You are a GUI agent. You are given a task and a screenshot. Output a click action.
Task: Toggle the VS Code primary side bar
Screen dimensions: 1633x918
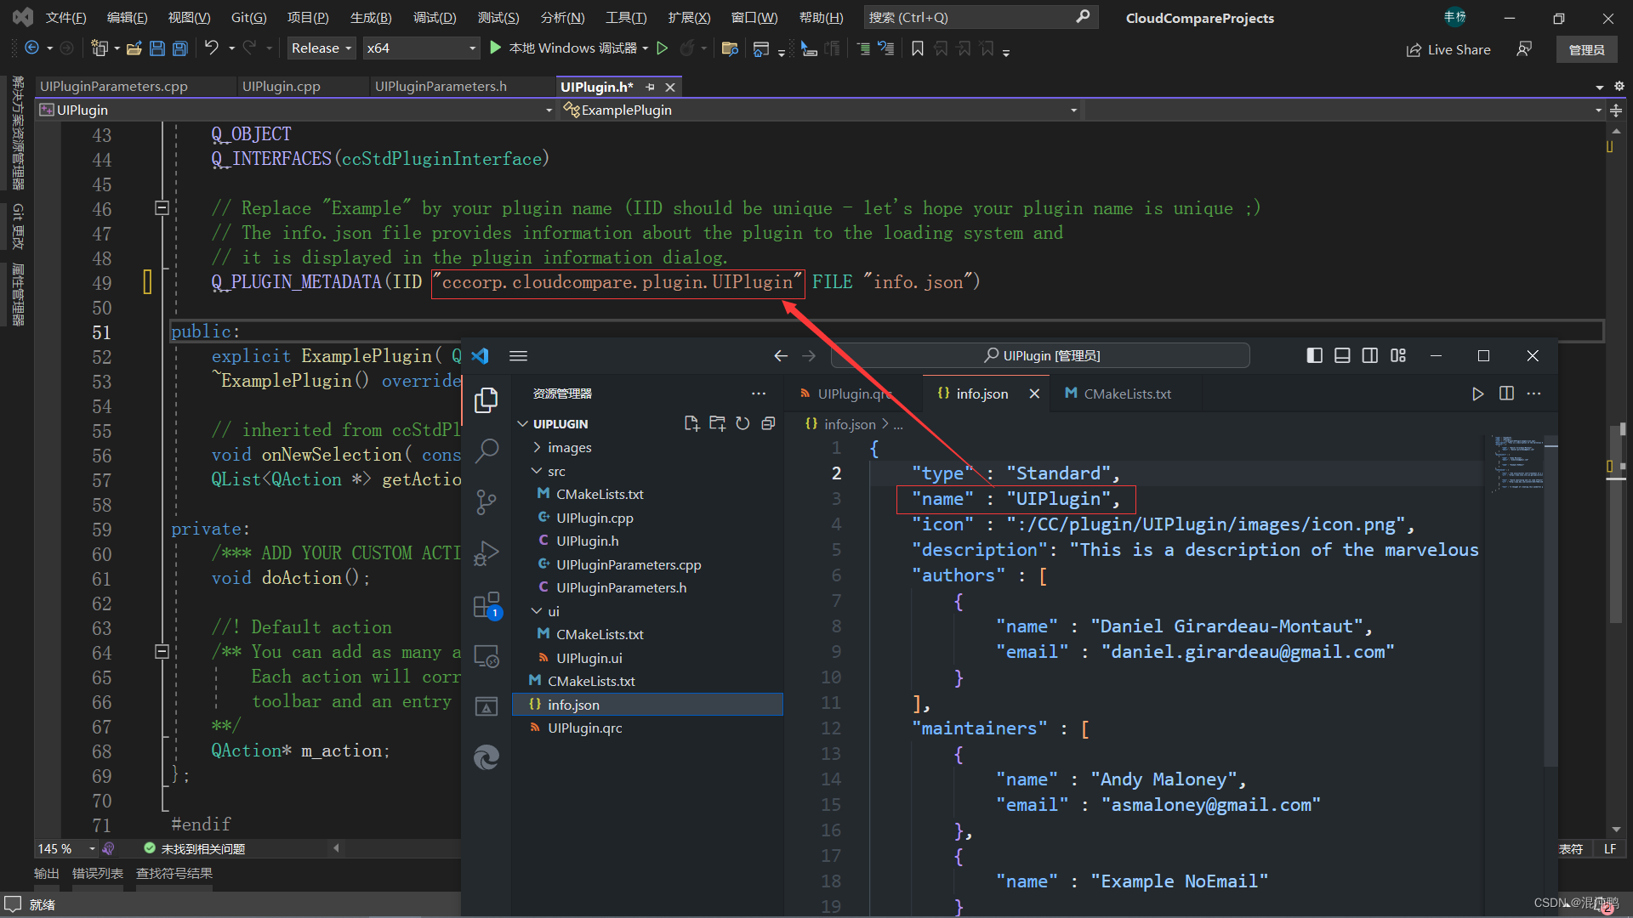click(1314, 355)
